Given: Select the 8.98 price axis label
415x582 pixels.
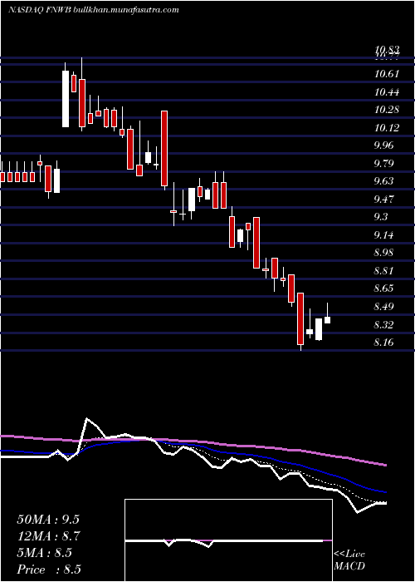Looking at the screenshot, I should [383, 253].
